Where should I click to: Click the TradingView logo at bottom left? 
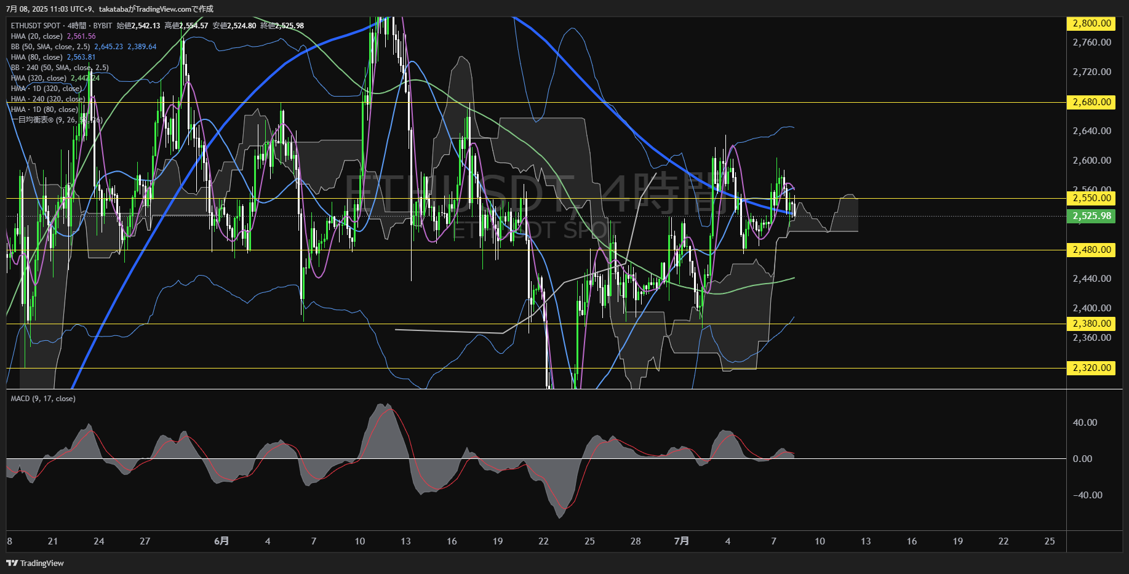tap(35, 563)
